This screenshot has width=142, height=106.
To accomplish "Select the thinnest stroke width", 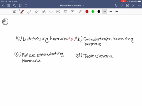I will pos(105,11).
